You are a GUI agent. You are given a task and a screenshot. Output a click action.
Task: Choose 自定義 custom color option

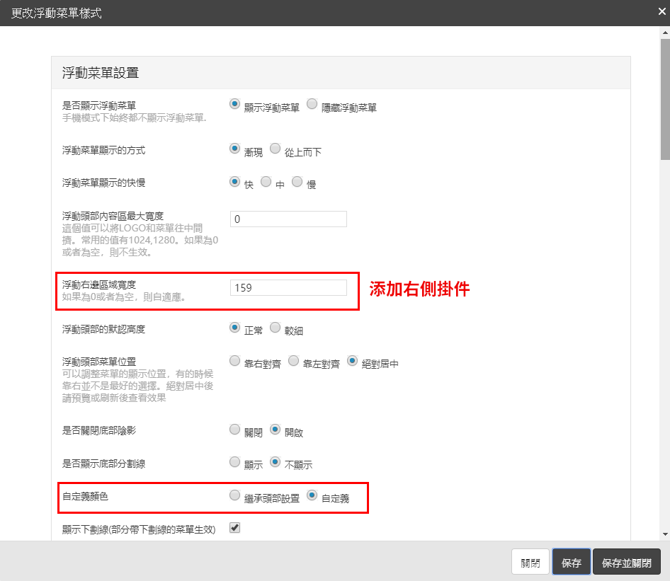(312, 495)
